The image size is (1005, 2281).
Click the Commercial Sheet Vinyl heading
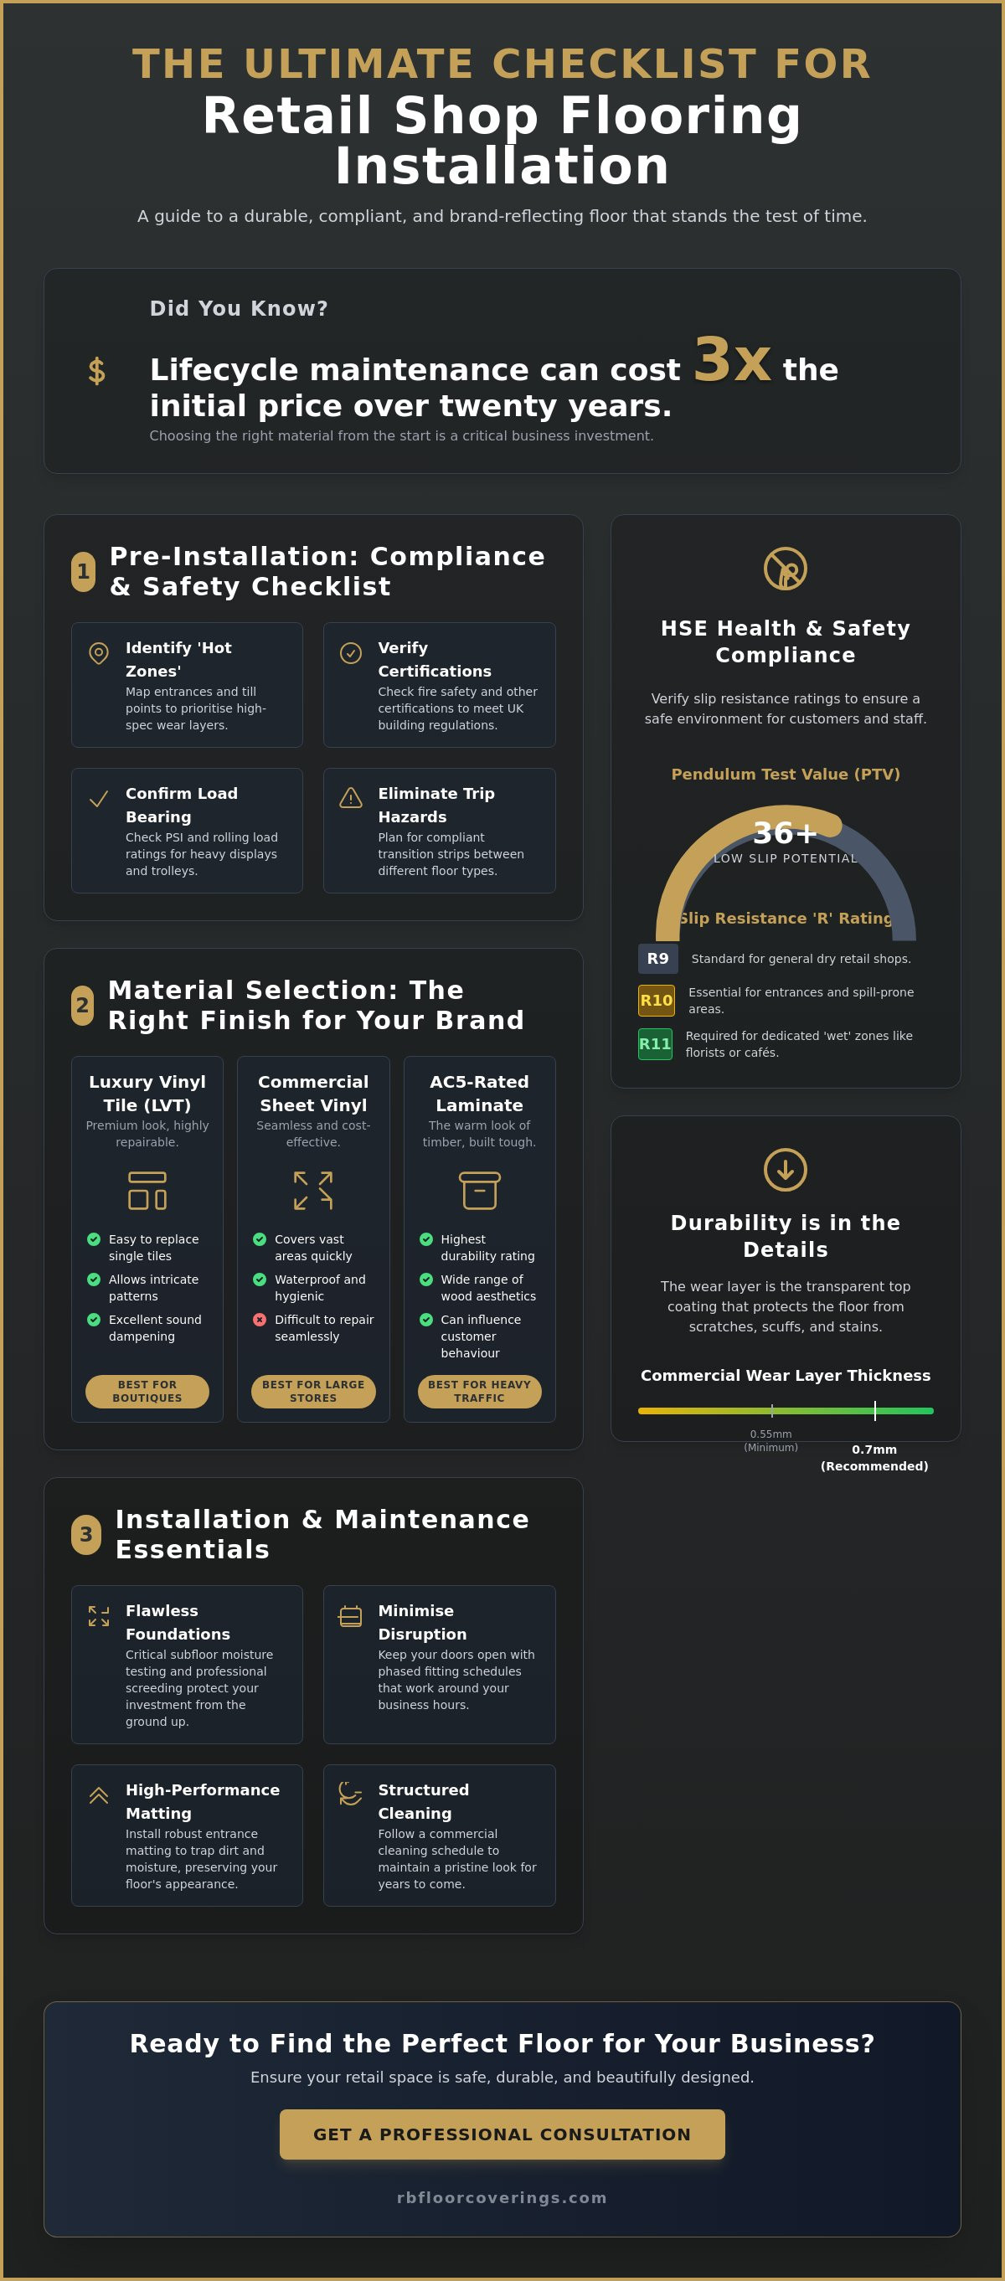pyautogui.click(x=313, y=1093)
